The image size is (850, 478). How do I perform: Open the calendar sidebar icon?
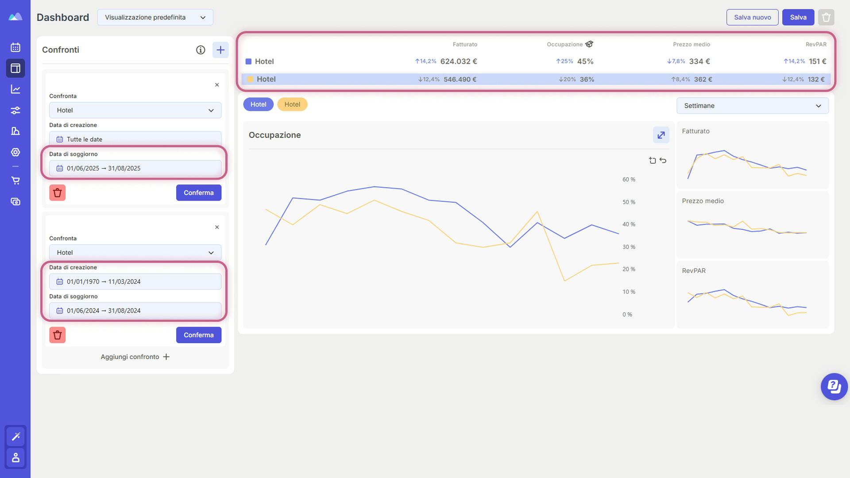pos(15,47)
